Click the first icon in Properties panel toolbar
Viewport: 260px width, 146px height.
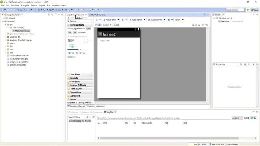click(241, 64)
